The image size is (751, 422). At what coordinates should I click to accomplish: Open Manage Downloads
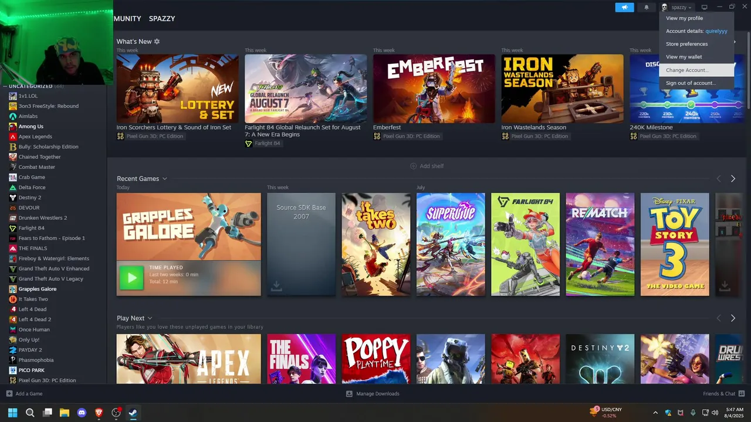click(x=373, y=394)
